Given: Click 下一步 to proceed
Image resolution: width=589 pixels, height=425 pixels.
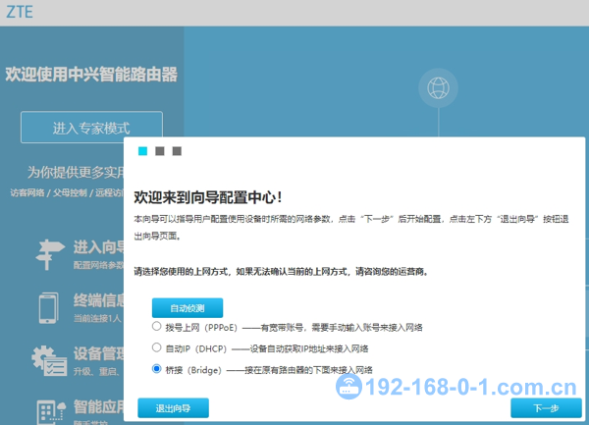Looking at the screenshot, I should (x=546, y=408).
